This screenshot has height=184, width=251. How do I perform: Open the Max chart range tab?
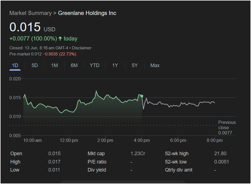pos(155,65)
